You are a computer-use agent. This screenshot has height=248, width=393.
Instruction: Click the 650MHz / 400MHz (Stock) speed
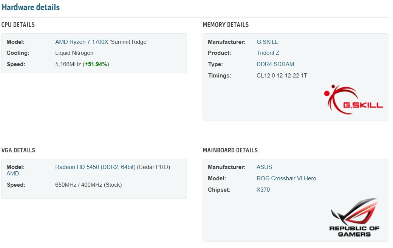tap(88, 185)
